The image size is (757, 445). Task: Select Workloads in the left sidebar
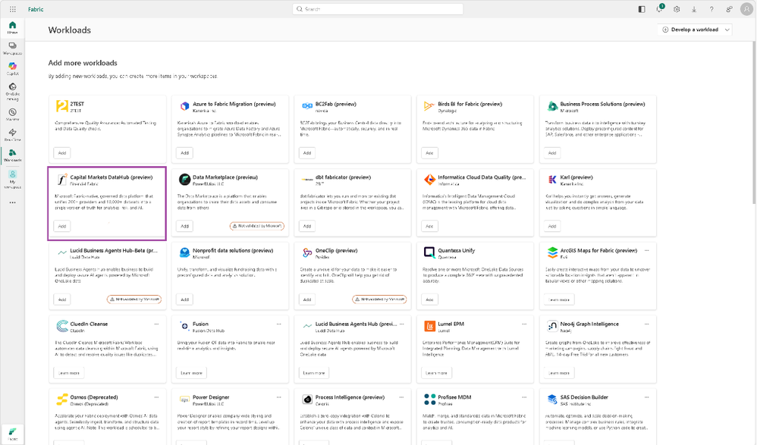(13, 155)
